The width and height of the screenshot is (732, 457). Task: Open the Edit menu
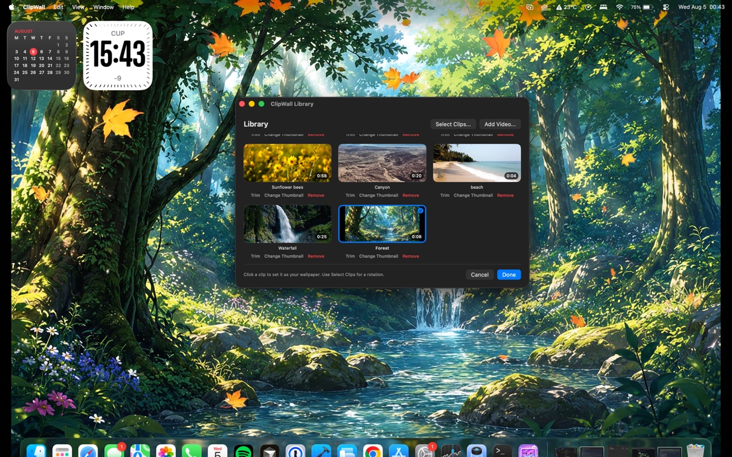point(58,7)
